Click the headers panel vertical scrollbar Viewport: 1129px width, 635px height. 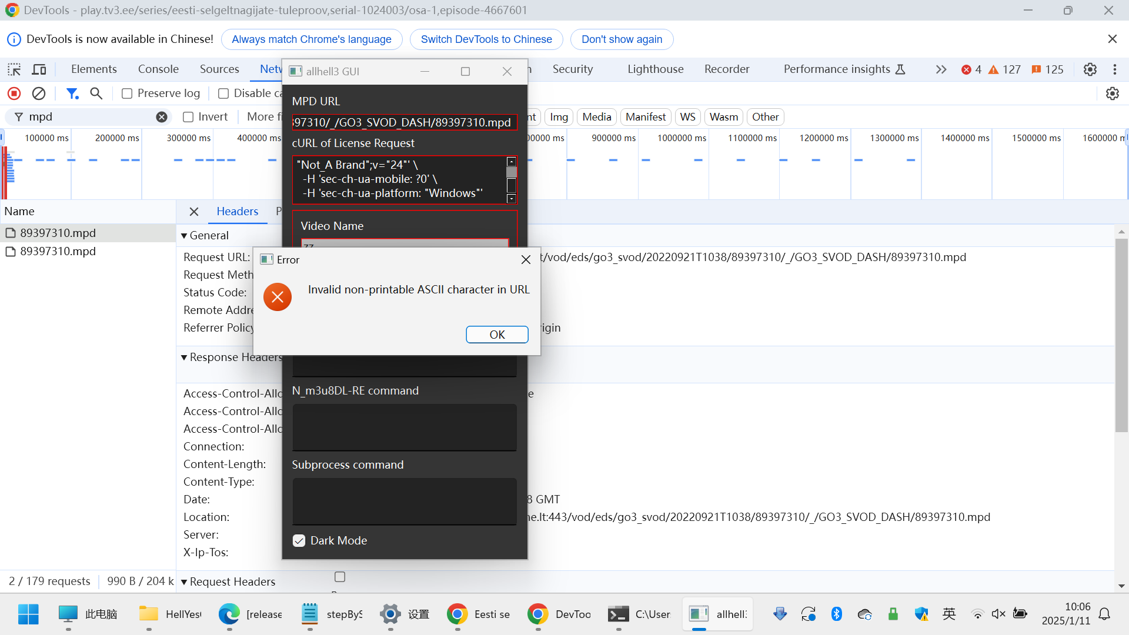(1121, 335)
